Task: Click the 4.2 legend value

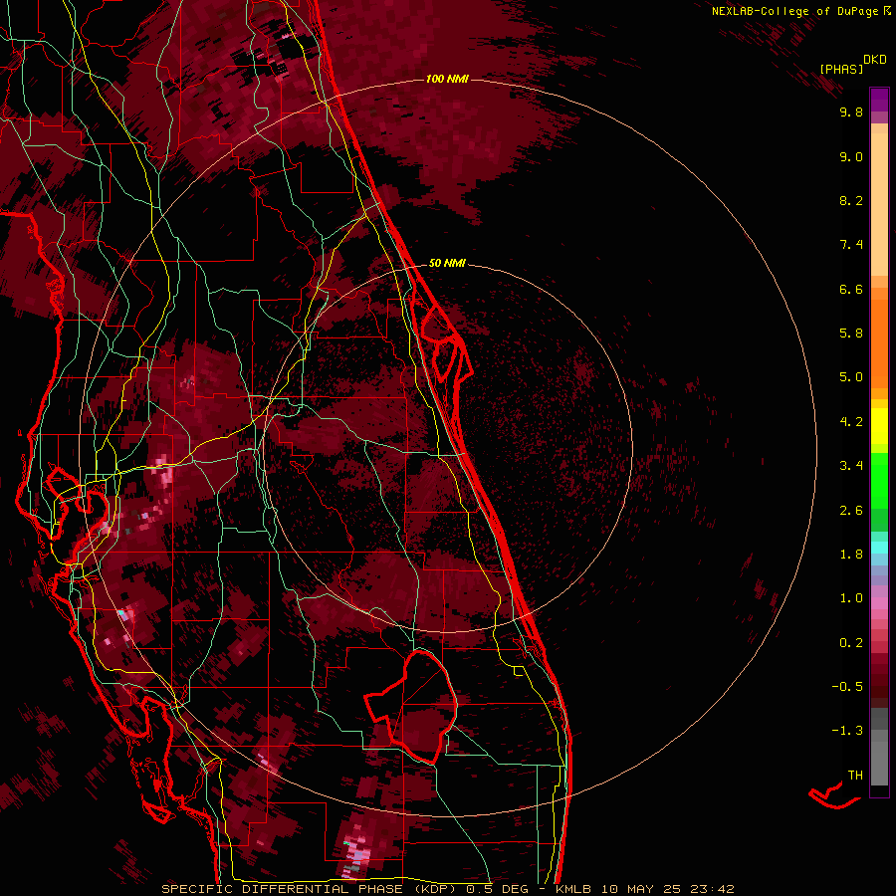Action: pyautogui.click(x=851, y=422)
